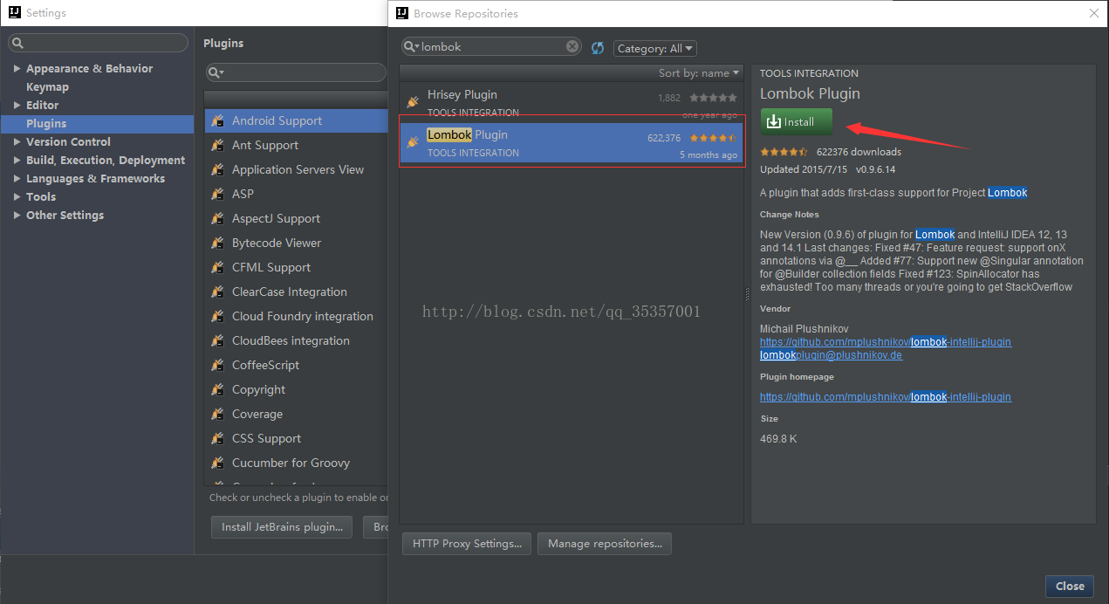Click the Ant Support plugin icon
This screenshot has height=604, width=1109.
pos(217,145)
